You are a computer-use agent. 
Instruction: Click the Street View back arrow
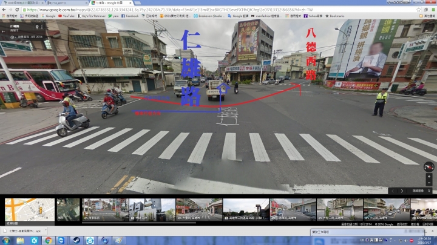[4, 31]
